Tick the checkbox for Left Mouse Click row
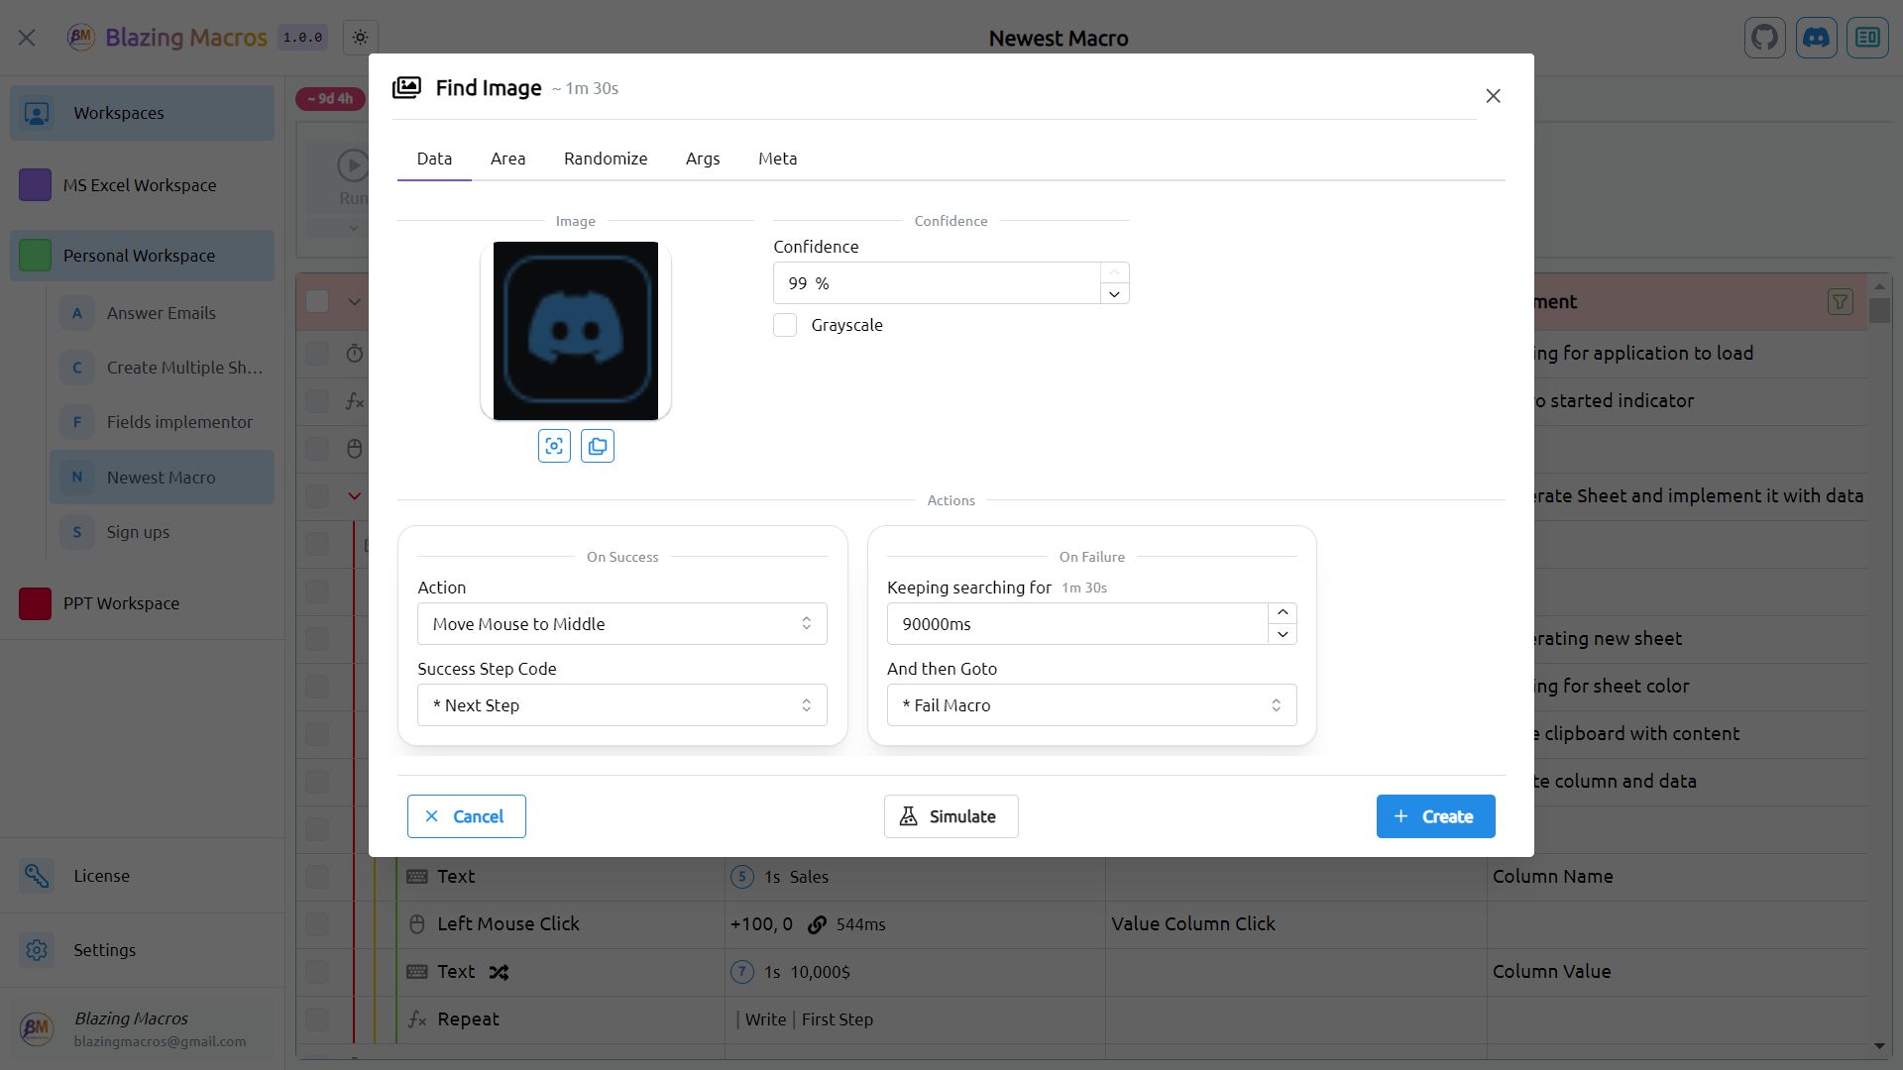This screenshot has height=1070, width=1903. (317, 924)
